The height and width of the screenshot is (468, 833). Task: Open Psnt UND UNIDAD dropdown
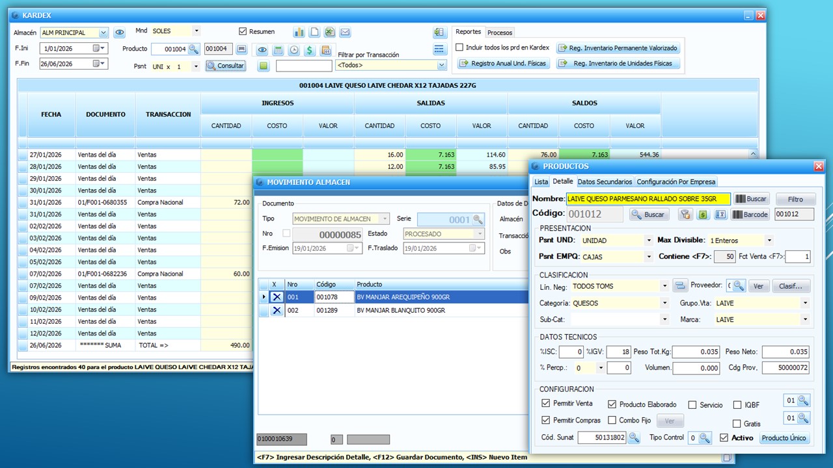(648, 240)
